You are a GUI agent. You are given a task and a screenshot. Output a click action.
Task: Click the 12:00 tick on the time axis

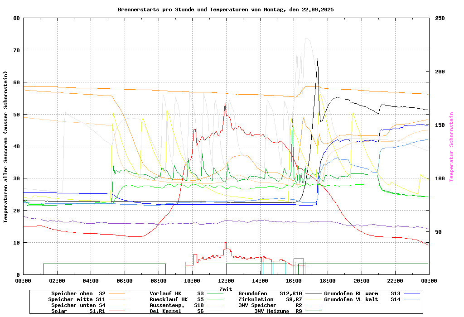226,281
